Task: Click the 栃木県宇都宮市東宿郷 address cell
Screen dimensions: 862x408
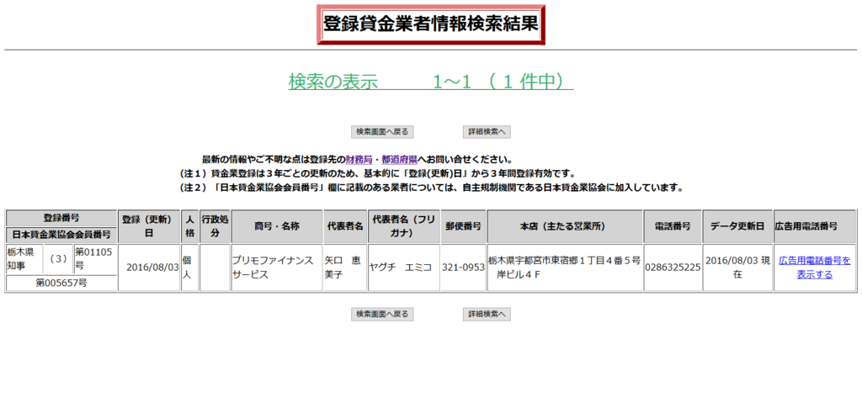Action: (565, 268)
